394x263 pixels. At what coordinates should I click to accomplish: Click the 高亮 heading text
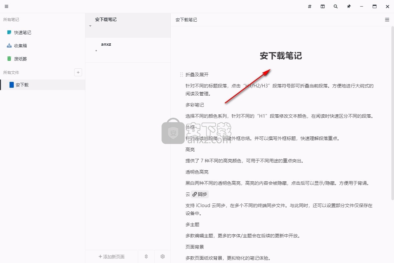(190, 150)
